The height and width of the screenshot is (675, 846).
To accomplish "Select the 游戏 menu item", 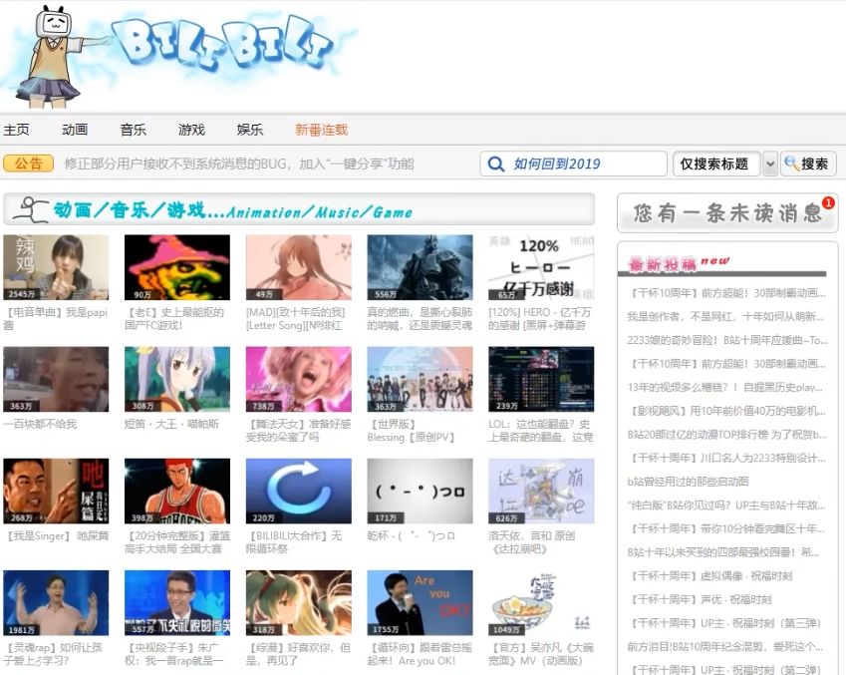I will (191, 130).
